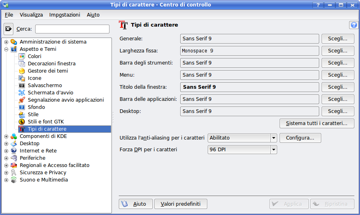Collapse the Aspetto e Temi category
The width and height of the screenshot is (360, 215).
coord(6,49)
